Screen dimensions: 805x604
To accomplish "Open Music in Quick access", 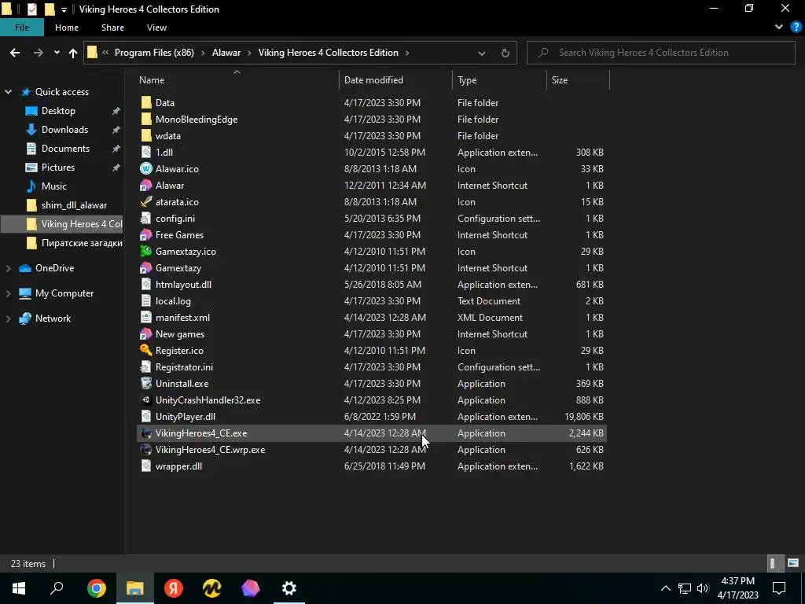I will [54, 186].
